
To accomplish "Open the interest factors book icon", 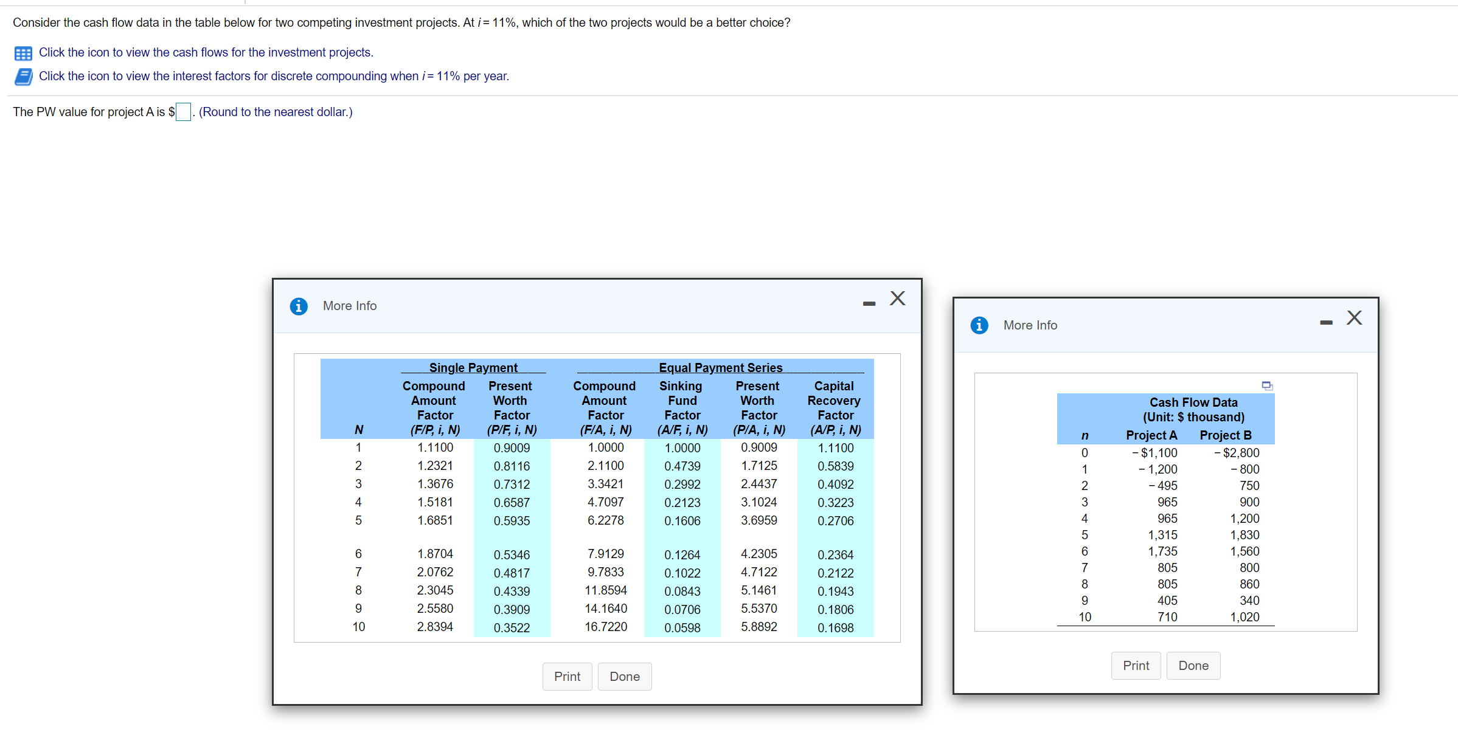I will (x=23, y=77).
